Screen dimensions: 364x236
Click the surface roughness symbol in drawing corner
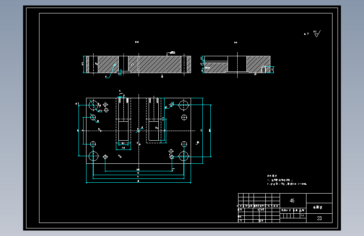click(x=317, y=34)
